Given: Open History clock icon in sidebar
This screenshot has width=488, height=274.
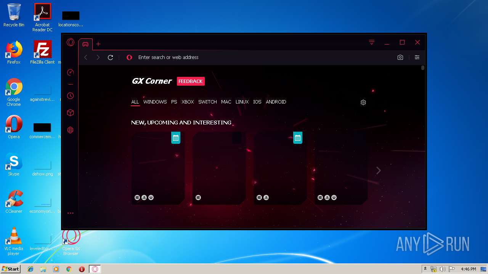Looking at the screenshot, I should [70, 96].
